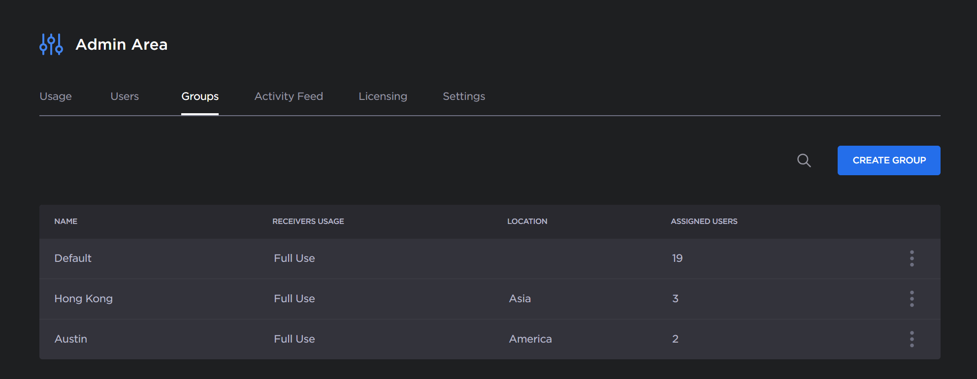The width and height of the screenshot is (977, 379).
Task: Open the Settings tab
Action: (464, 96)
